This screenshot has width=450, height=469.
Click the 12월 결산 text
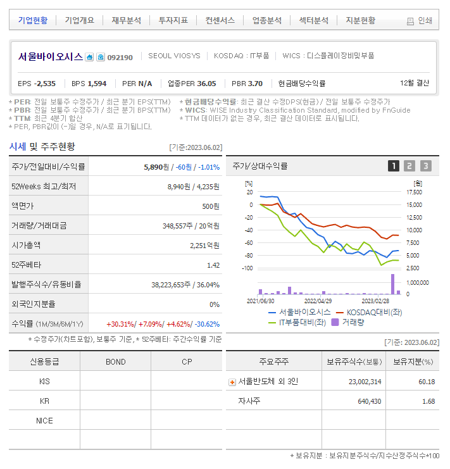click(x=415, y=83)
